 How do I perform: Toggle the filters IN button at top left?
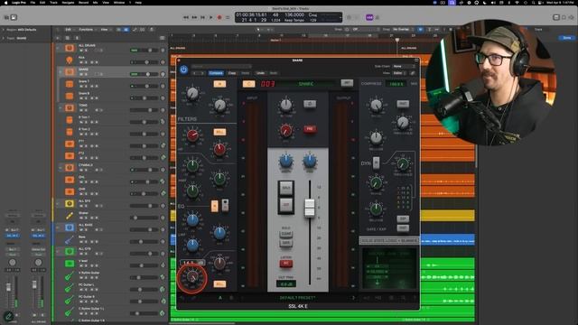[219, 84]
